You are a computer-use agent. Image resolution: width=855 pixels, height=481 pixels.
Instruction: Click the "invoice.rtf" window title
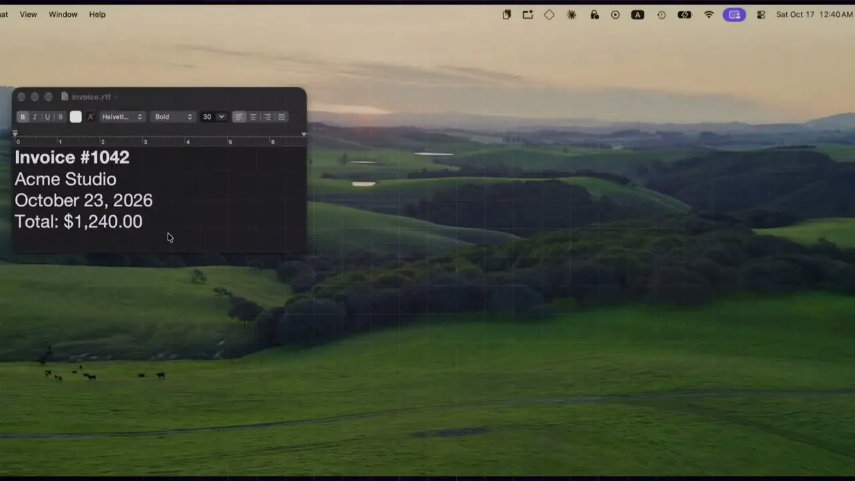pyautogui.click(x=91, y=97)
